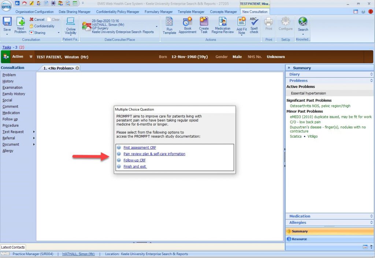Select the Follow-up CRF option

pos(134,160)
